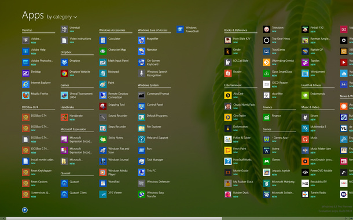The height and width of the screenshot is (220, 353).
Task: Click the scrollbar right arrow
Action: (x=346, y=218)
